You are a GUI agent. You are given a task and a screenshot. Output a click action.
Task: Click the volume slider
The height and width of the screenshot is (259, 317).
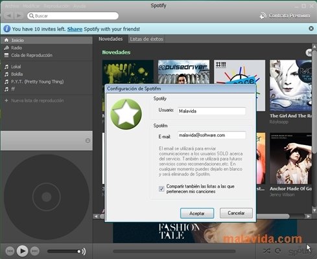pyautogui.click(x=64, y=251)
